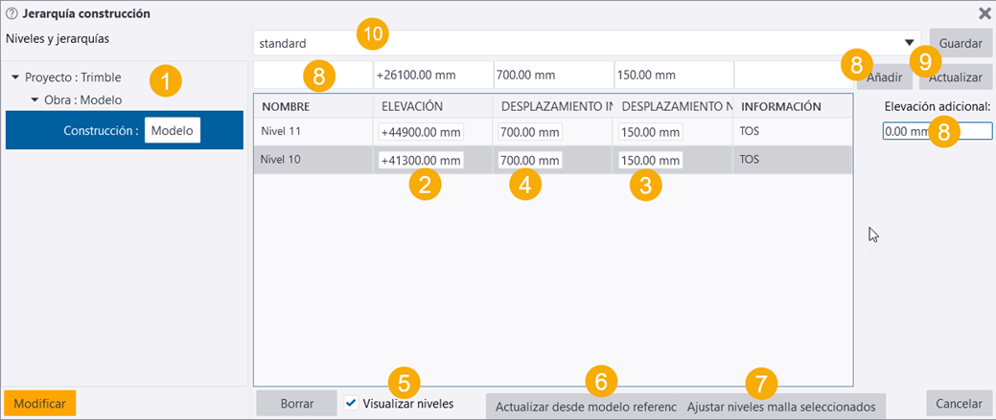
Task: Click the Guardar button
Action: 960,43
